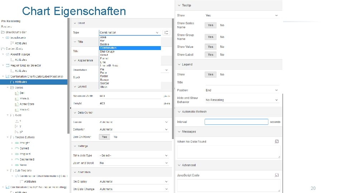Select No for Dim On Hover
344x193 pixels.
(115, 137)
